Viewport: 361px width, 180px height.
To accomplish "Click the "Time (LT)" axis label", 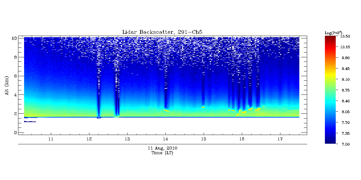I will (x=162, y=153).
